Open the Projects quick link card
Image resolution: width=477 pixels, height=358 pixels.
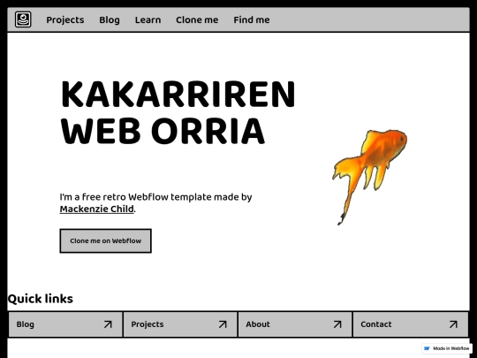180,324
